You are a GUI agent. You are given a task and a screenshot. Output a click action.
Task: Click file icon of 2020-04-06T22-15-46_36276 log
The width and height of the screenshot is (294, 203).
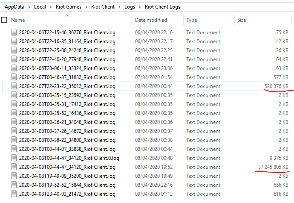click(14, 32)
